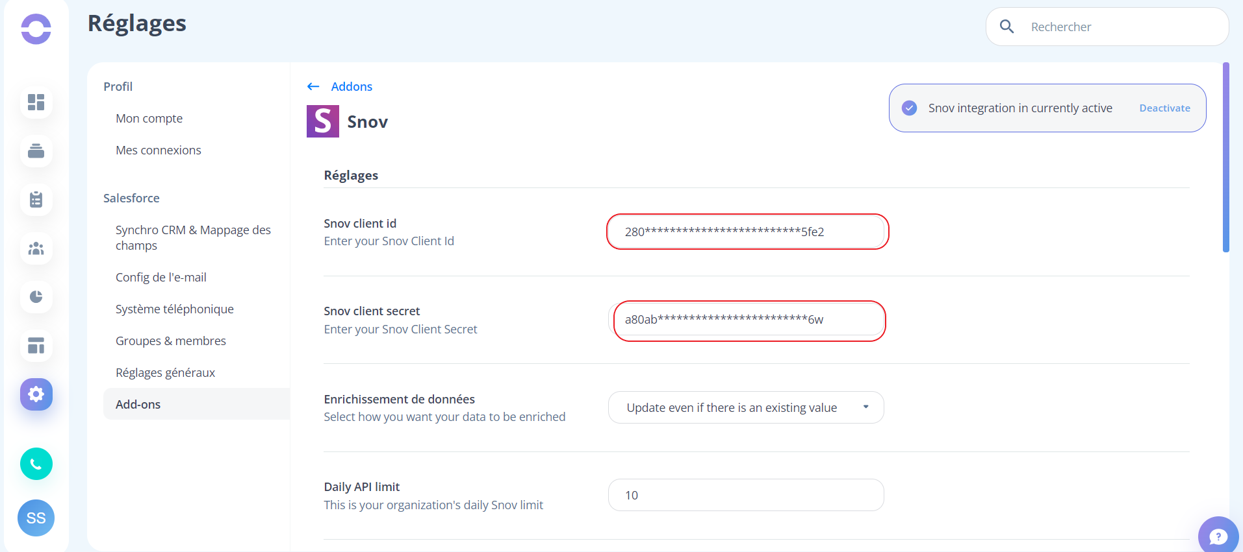Open the SS user avatar
Screen dimensions: 1243x552
pyautogui.click(x=36, y=518)
